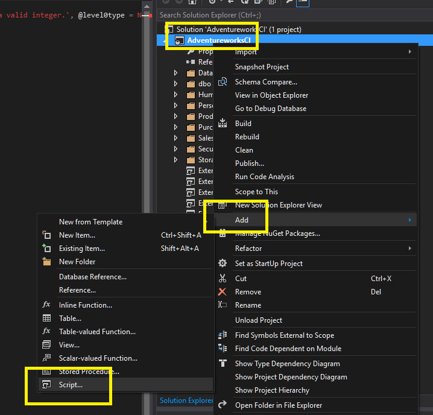Select Show Project Hierarchy

272,390
